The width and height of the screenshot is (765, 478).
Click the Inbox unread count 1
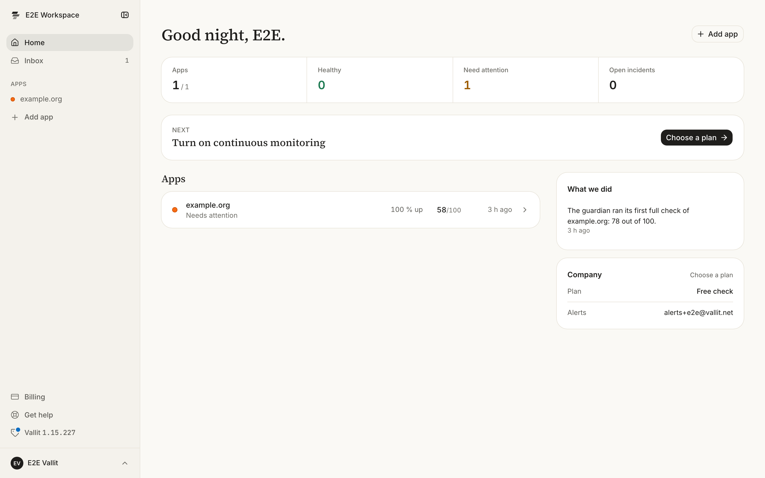127,60
